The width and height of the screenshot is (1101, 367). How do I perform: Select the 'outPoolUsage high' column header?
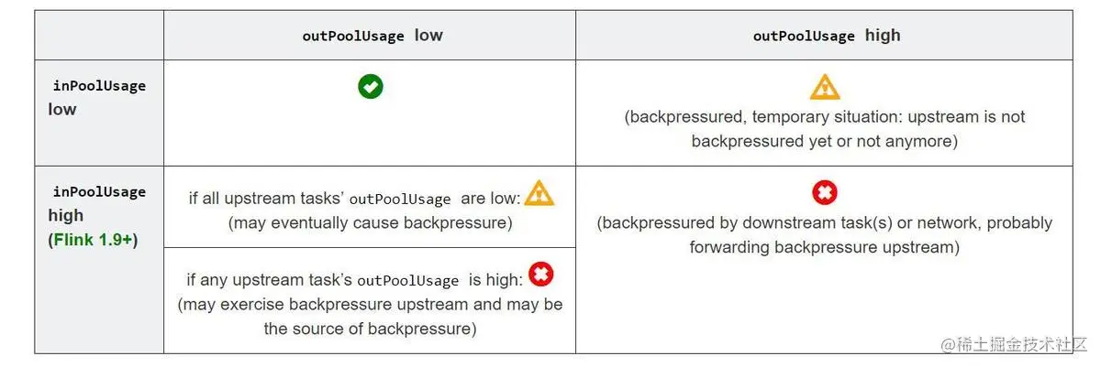point(825,36)
